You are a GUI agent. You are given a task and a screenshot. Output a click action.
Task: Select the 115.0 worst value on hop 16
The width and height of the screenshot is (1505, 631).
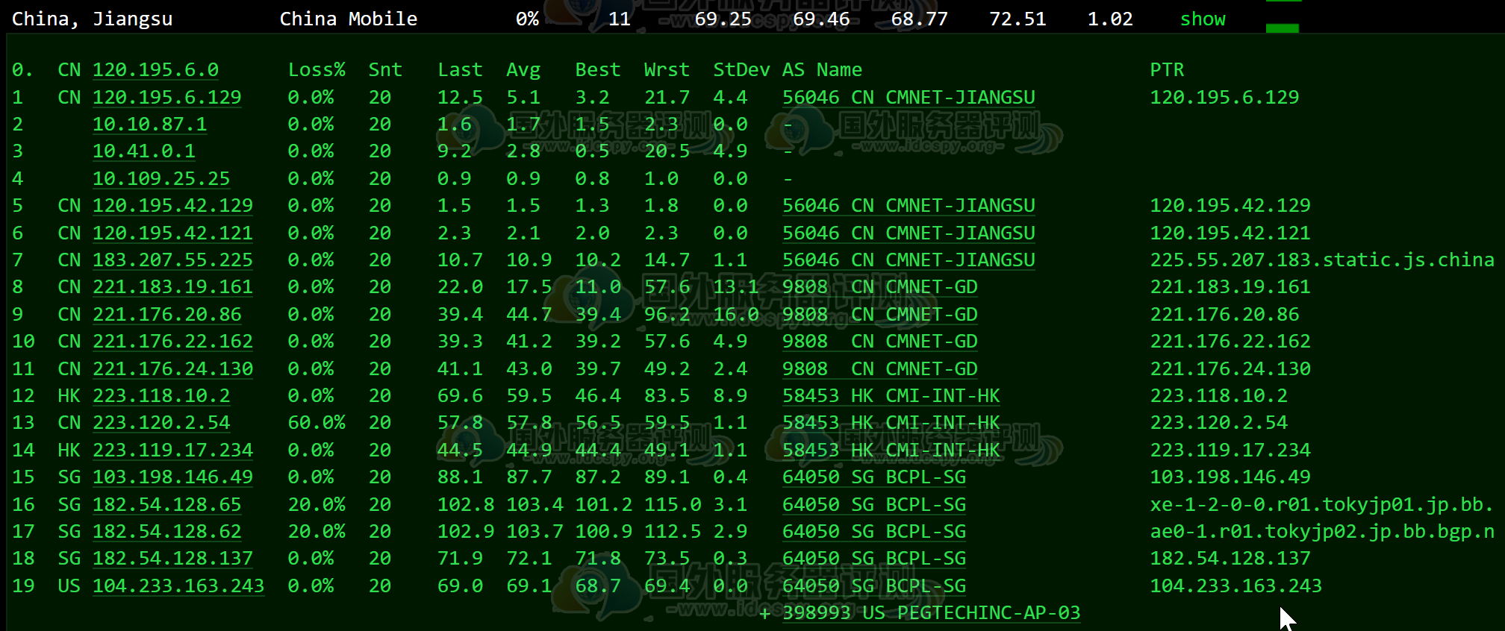(x=673, y=505)
